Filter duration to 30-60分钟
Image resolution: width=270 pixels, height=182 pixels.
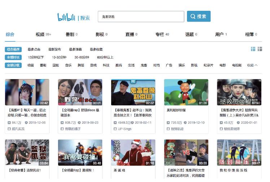(x=82, y=57)
